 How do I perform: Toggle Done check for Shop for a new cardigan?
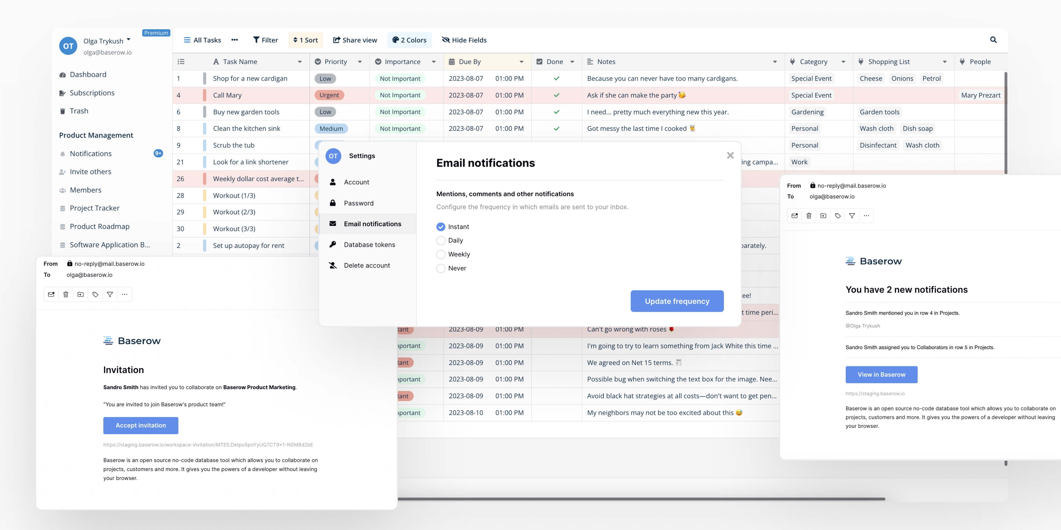[556, 79]
